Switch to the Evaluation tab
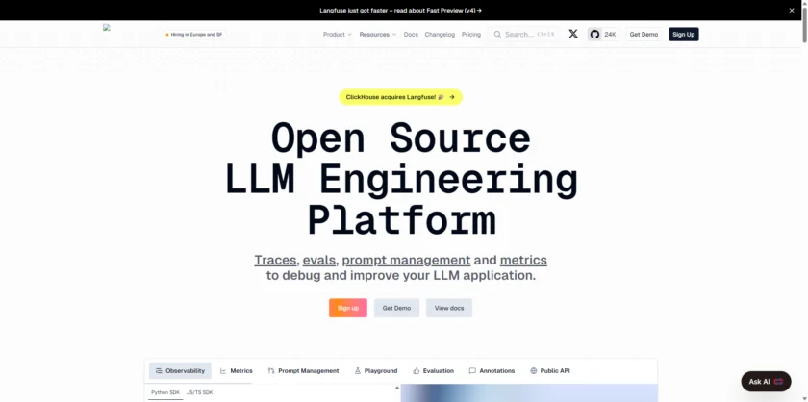808x402 pixels. pyautogui.click(x=433, y=370)
